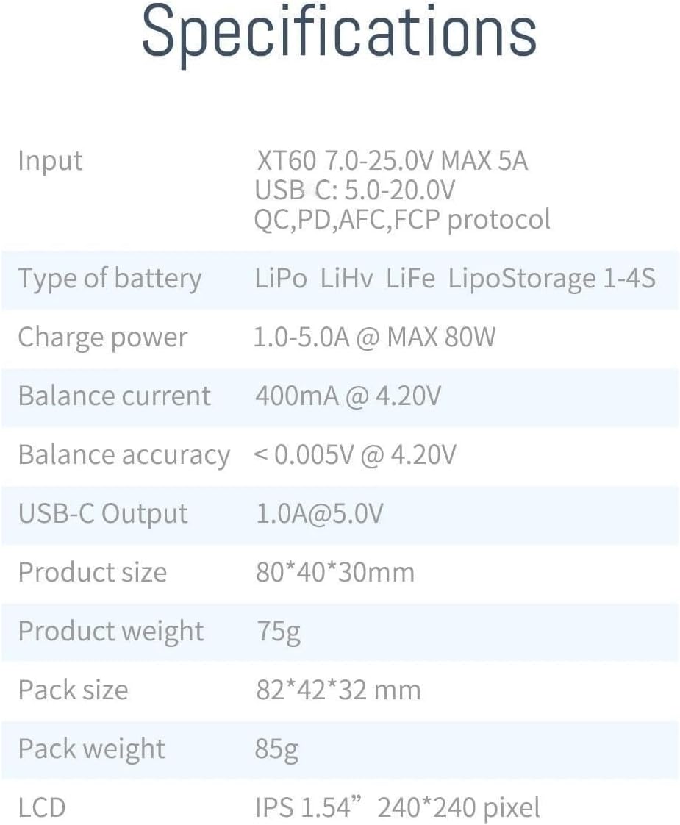
Task: Click the Charge power label
Action: point(103,337)
